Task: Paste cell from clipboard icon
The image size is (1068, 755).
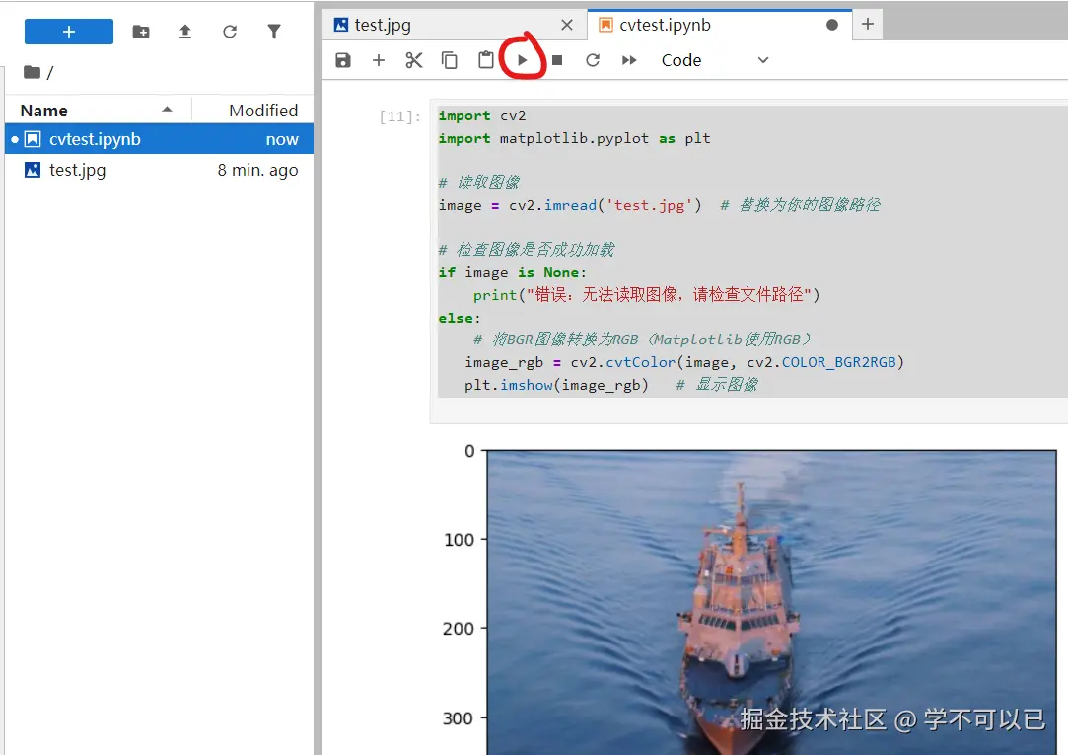Action: 485,60
